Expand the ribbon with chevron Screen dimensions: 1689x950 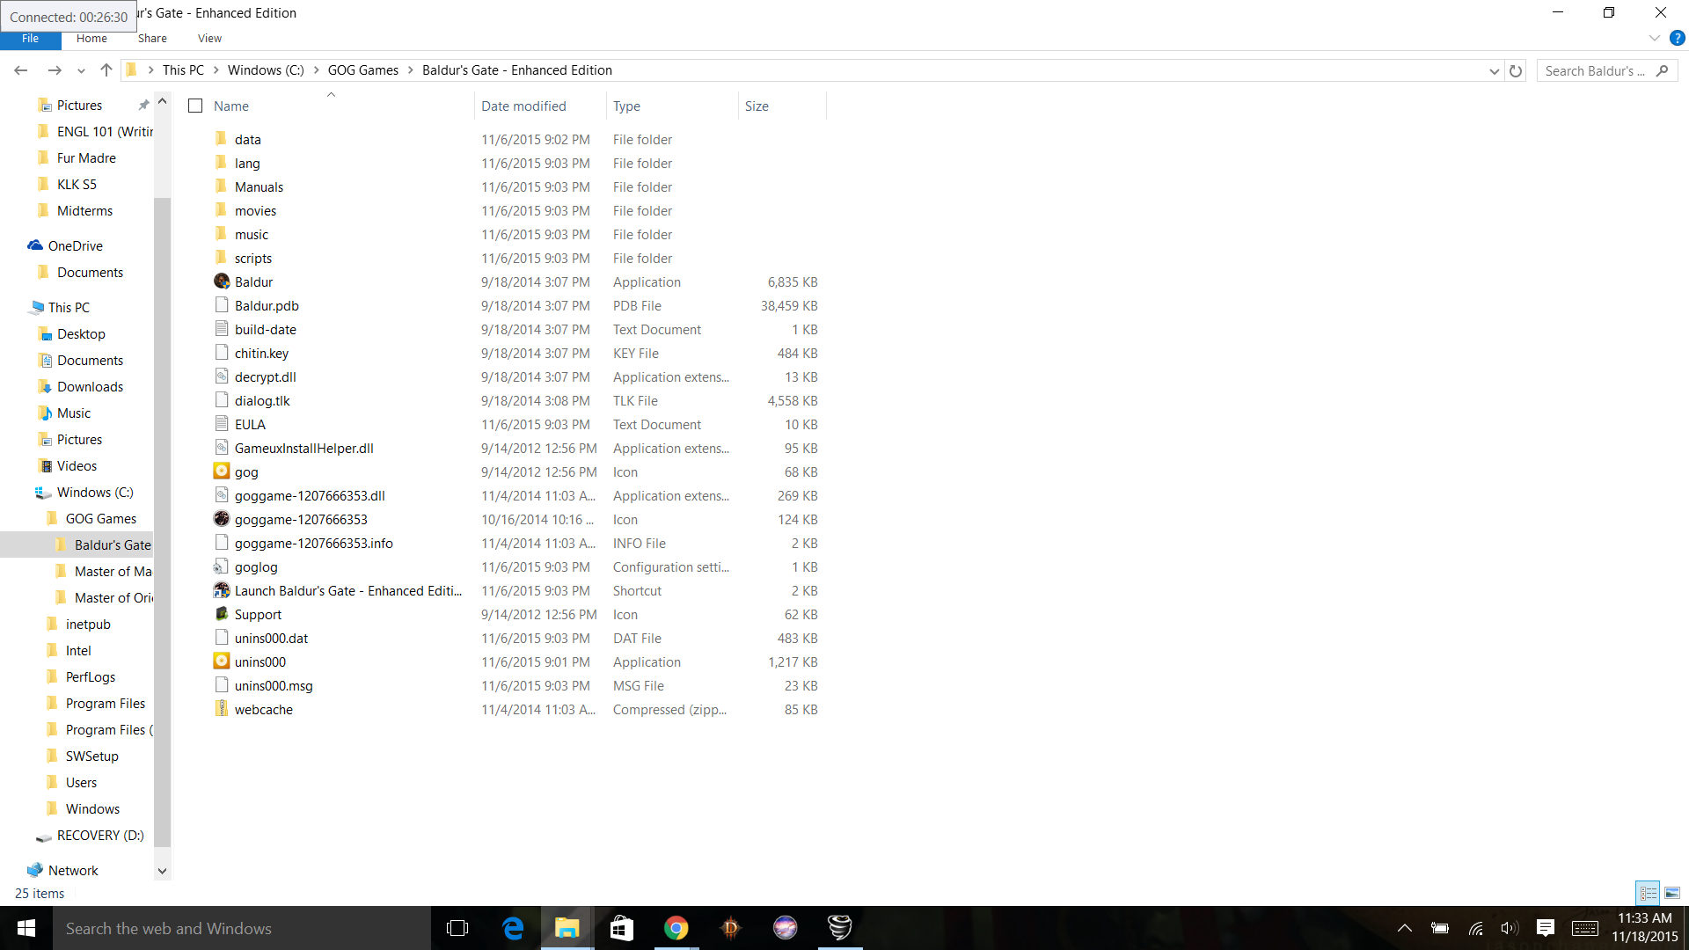click(1654, 38)
